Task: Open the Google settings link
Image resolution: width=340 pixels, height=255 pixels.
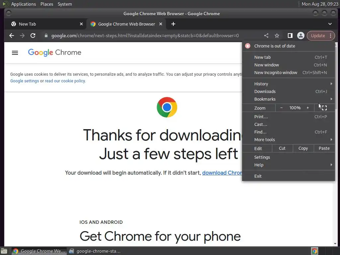Action: [25, 81]
